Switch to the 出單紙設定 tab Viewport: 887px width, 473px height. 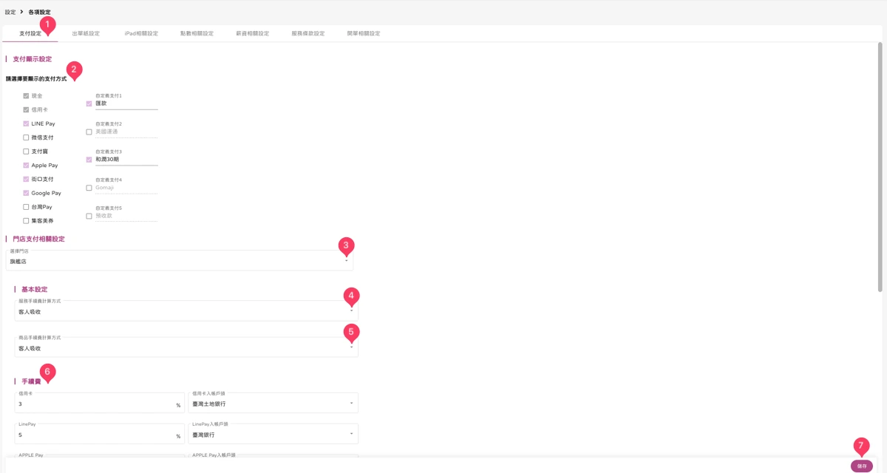click(86, 33)
